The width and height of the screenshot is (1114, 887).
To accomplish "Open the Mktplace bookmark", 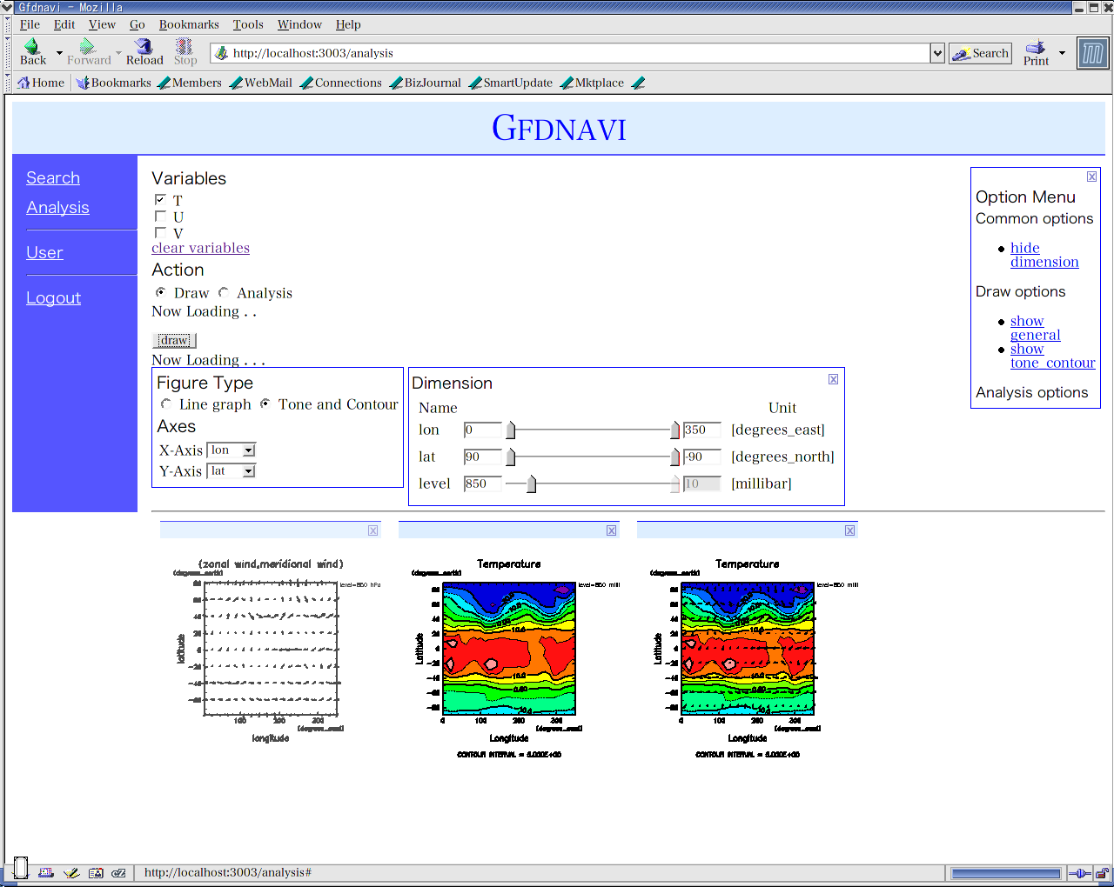I will pos(593,83).
